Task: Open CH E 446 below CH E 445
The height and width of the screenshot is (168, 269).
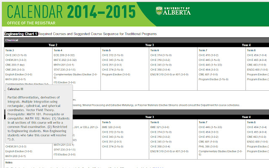Action: 210,65
